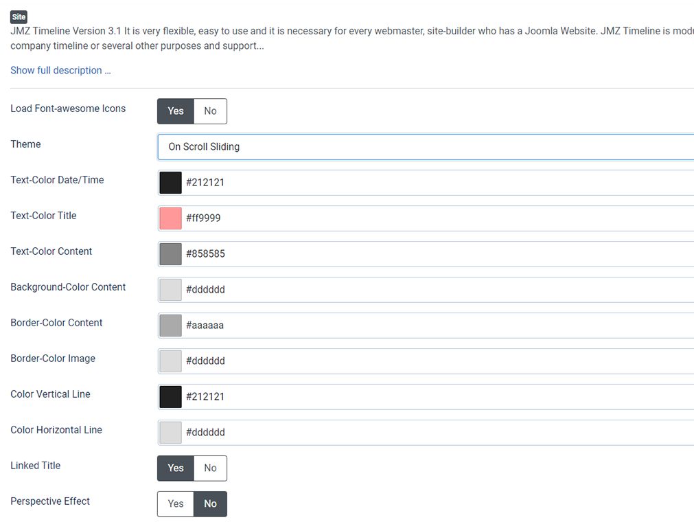Click the Text-Color Content #858585 field
This screenshot has width=694, height=522.
coord(438,254)
